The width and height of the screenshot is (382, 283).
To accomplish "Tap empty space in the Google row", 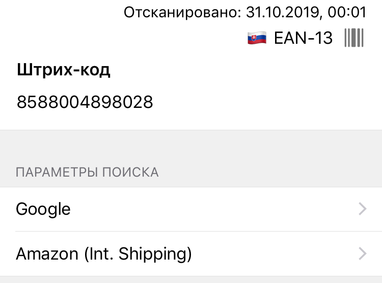I will point(214,209).
